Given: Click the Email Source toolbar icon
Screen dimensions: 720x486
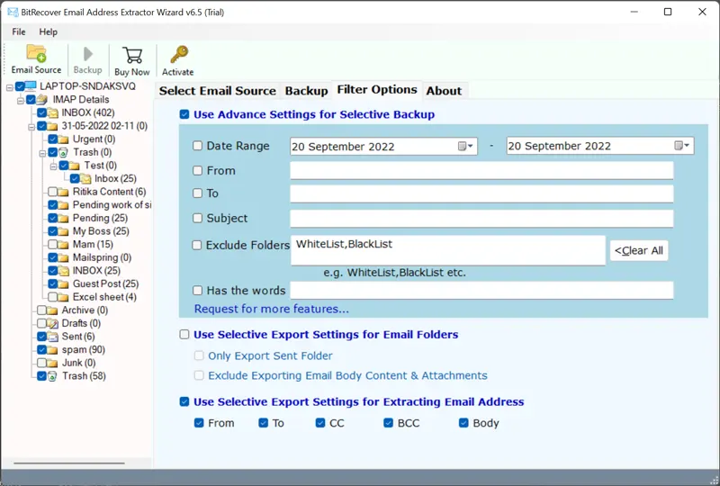Looking at the screenshot, I should tap(36, 54).
